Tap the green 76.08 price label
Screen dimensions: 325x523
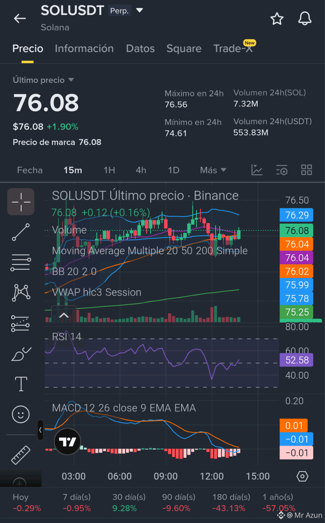(x=296, y=231)
